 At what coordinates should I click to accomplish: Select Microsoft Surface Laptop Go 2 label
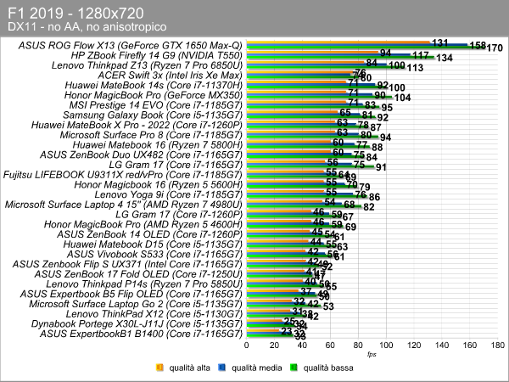click(x=136, y=304)
